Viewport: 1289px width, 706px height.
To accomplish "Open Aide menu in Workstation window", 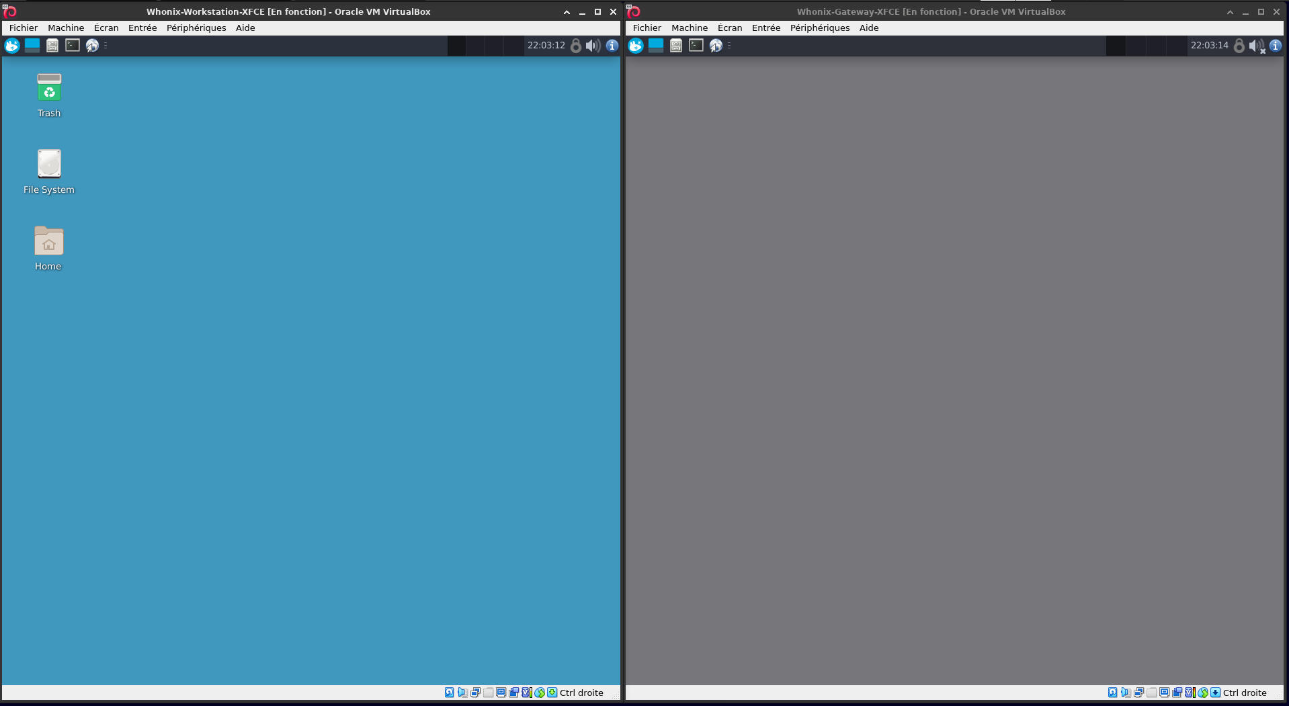I will click(245, 28).
